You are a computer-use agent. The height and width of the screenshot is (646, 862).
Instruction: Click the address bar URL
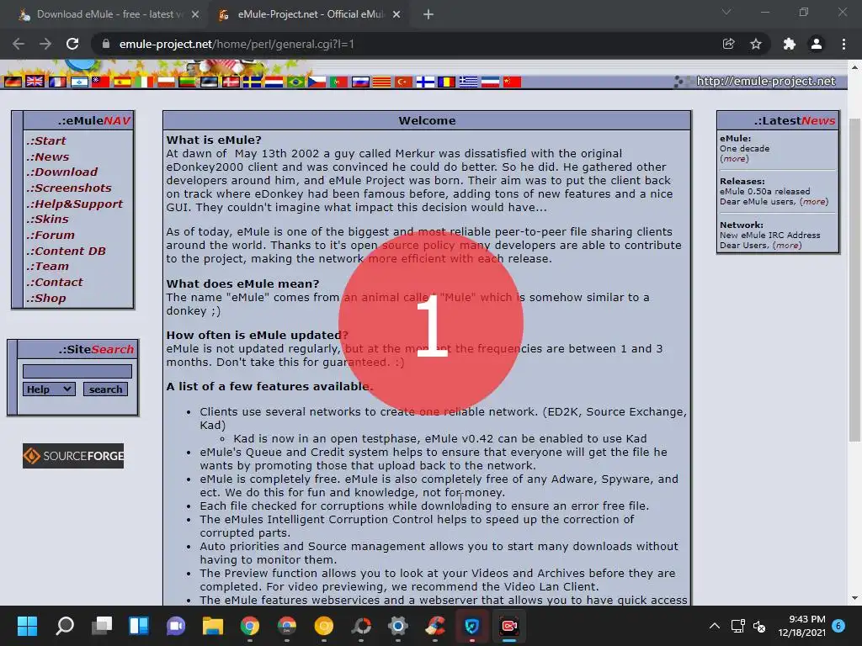click(x=237, y=44)
